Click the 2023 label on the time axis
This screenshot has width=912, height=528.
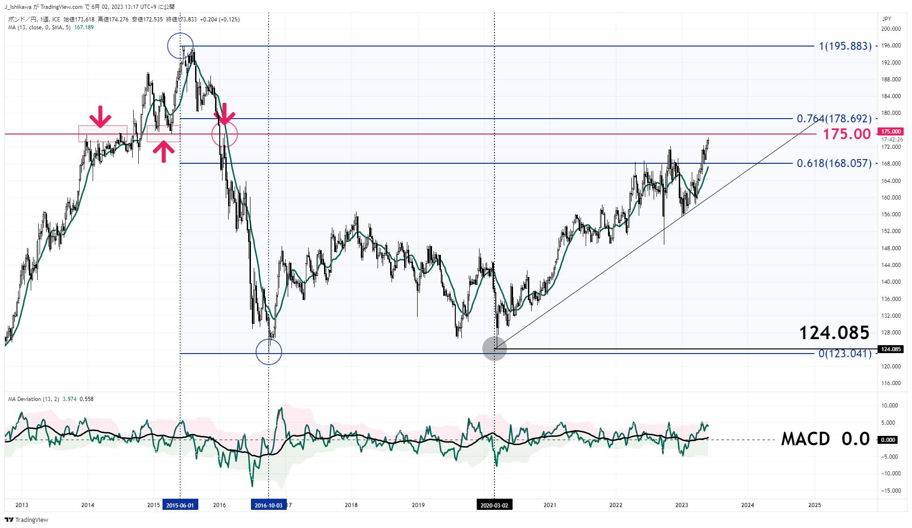[682, 505]
